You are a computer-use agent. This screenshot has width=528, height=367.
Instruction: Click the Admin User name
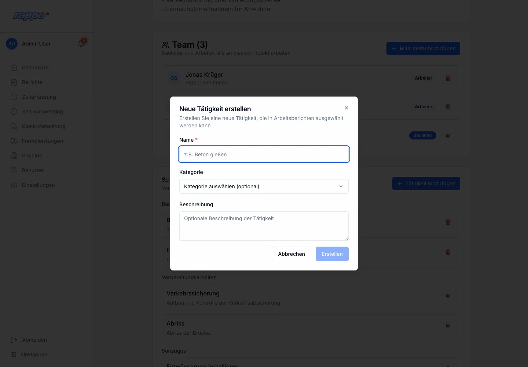click(36, 44)
